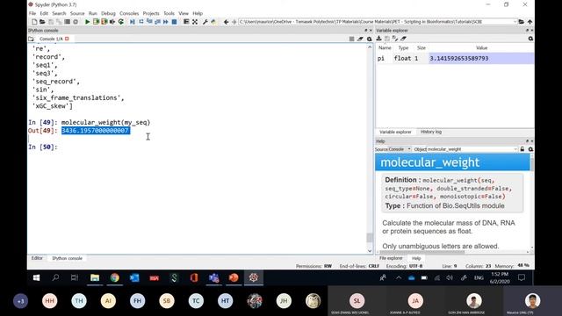Click the Help pane horizontal scrollbar
562x316 pixels.
point(422,252)
